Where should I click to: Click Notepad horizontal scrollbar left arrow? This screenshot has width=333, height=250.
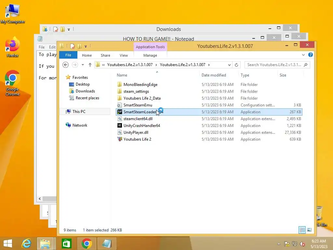coord(40,199)
